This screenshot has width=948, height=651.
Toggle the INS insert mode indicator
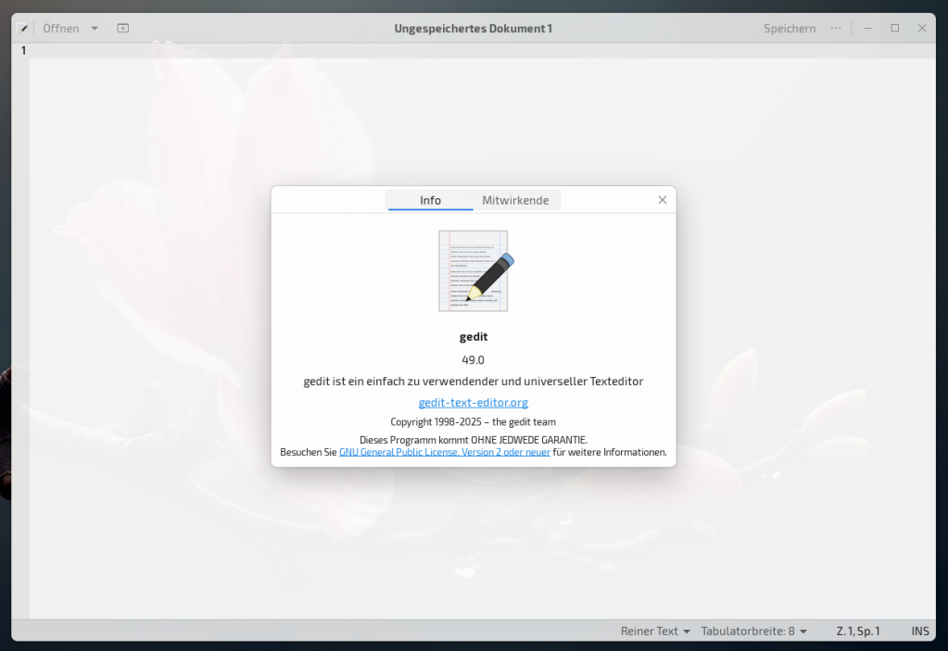919,631
